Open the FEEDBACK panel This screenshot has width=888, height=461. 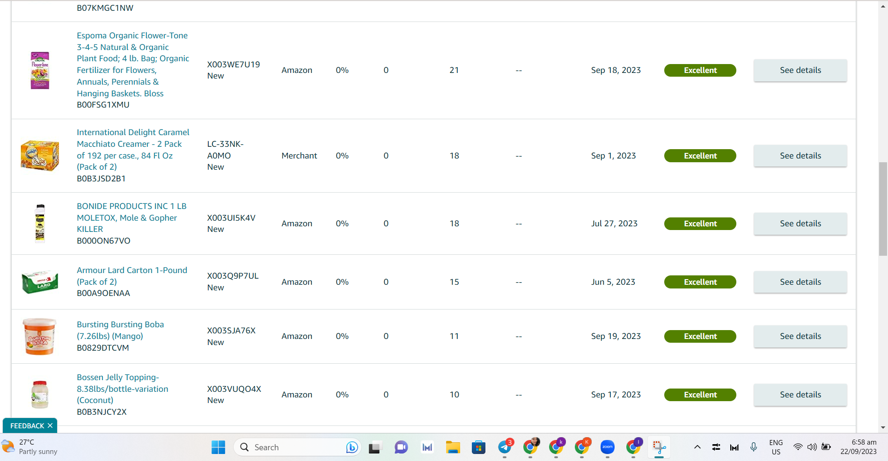[27, 425]
